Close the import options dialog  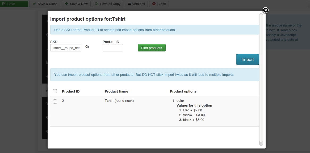coord(265,10)
